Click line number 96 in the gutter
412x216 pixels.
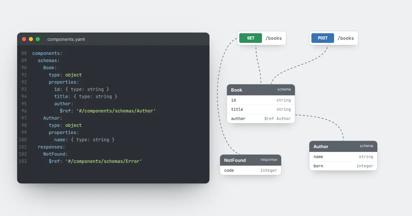tap(24, 111)
